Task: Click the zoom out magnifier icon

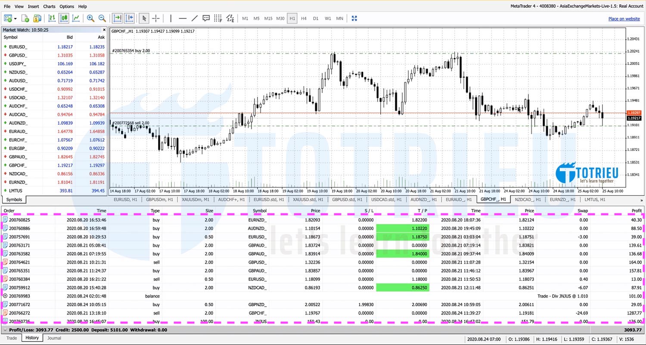Action: (x=102, y=18)
